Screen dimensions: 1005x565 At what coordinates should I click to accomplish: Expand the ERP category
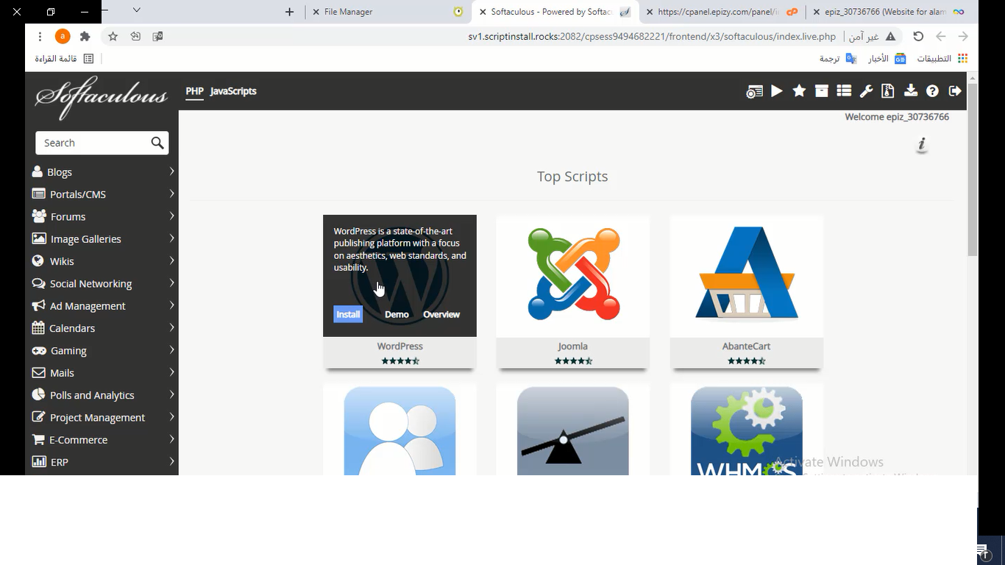click(103, 462)
